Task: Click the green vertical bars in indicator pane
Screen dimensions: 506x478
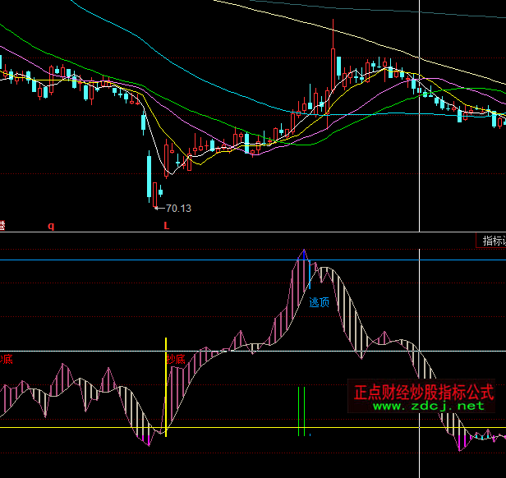Action: coord(302,411)
